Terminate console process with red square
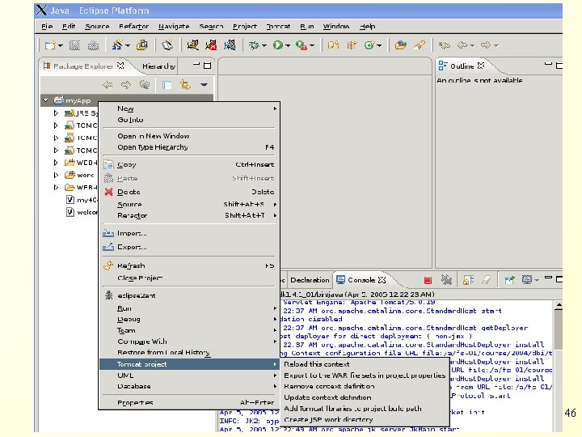582x437 pixels. coord(428,280)
